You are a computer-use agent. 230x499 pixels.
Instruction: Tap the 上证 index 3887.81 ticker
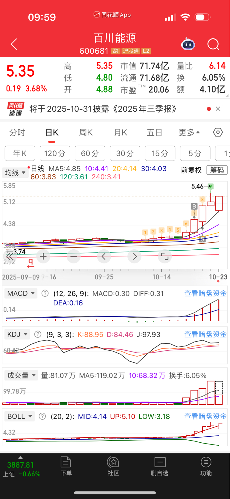point(22,469)
